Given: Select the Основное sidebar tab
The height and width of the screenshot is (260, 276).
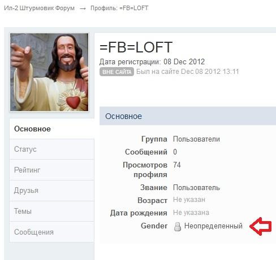Looking at the screenshot, I should pos(52,129).
